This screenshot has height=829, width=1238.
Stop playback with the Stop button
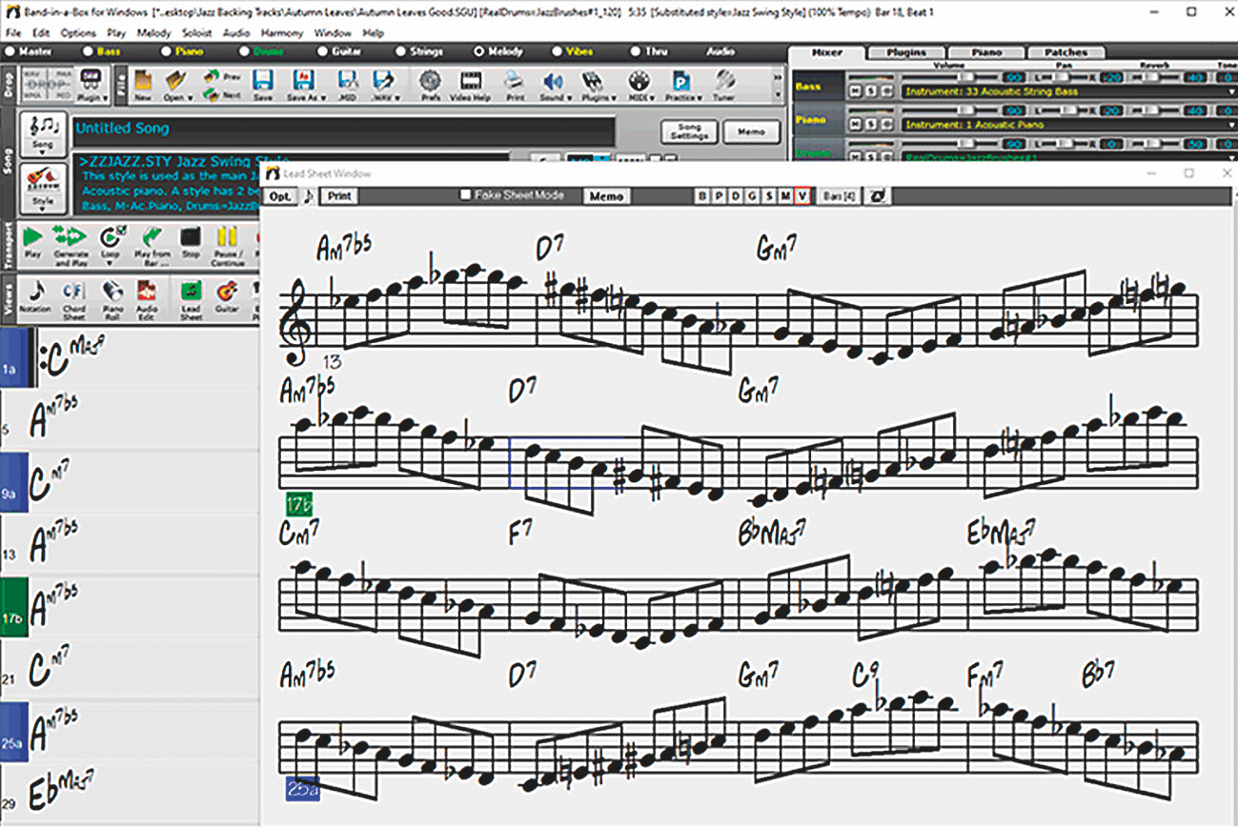coord(191,243)
